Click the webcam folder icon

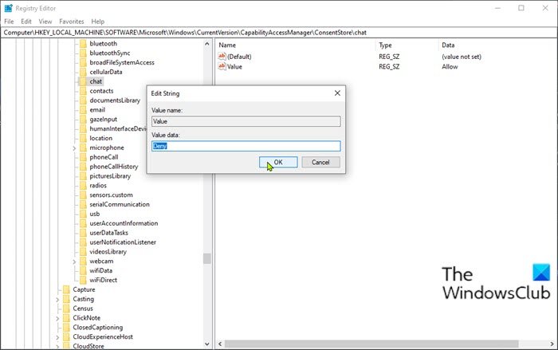[x=83, y=261]
